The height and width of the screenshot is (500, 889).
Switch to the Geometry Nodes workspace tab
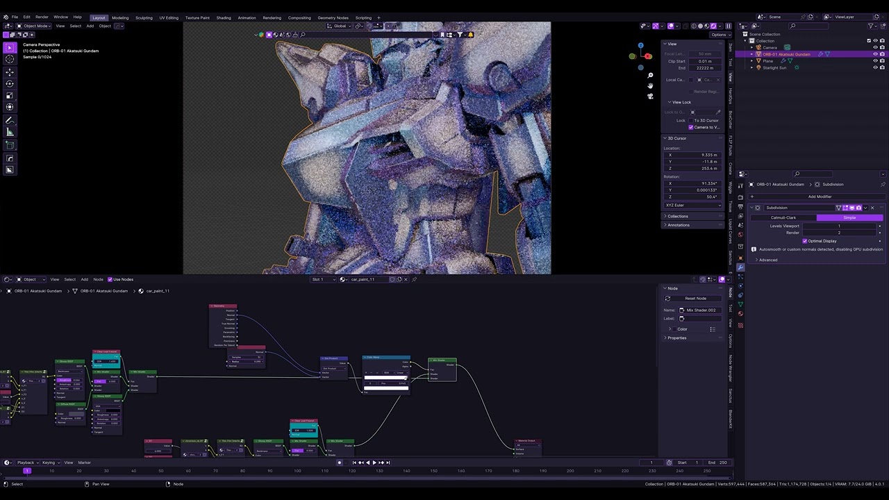(333, 17)
